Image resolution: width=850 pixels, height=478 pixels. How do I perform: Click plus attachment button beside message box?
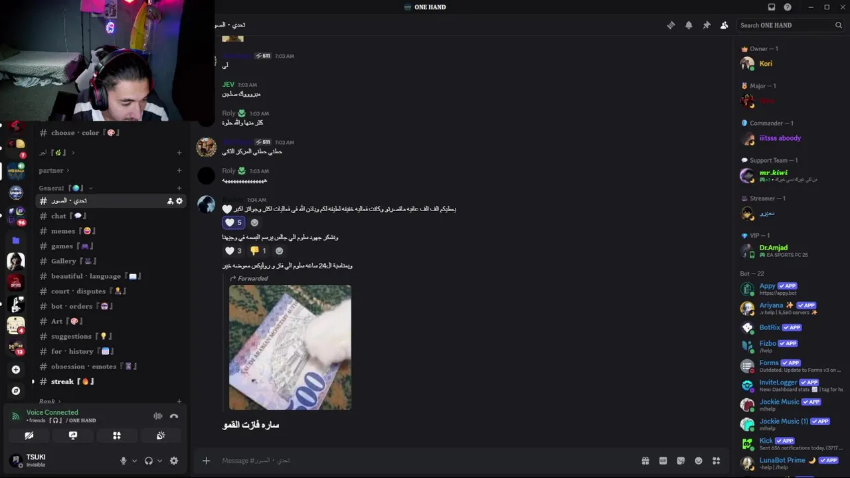coord(206,461)
